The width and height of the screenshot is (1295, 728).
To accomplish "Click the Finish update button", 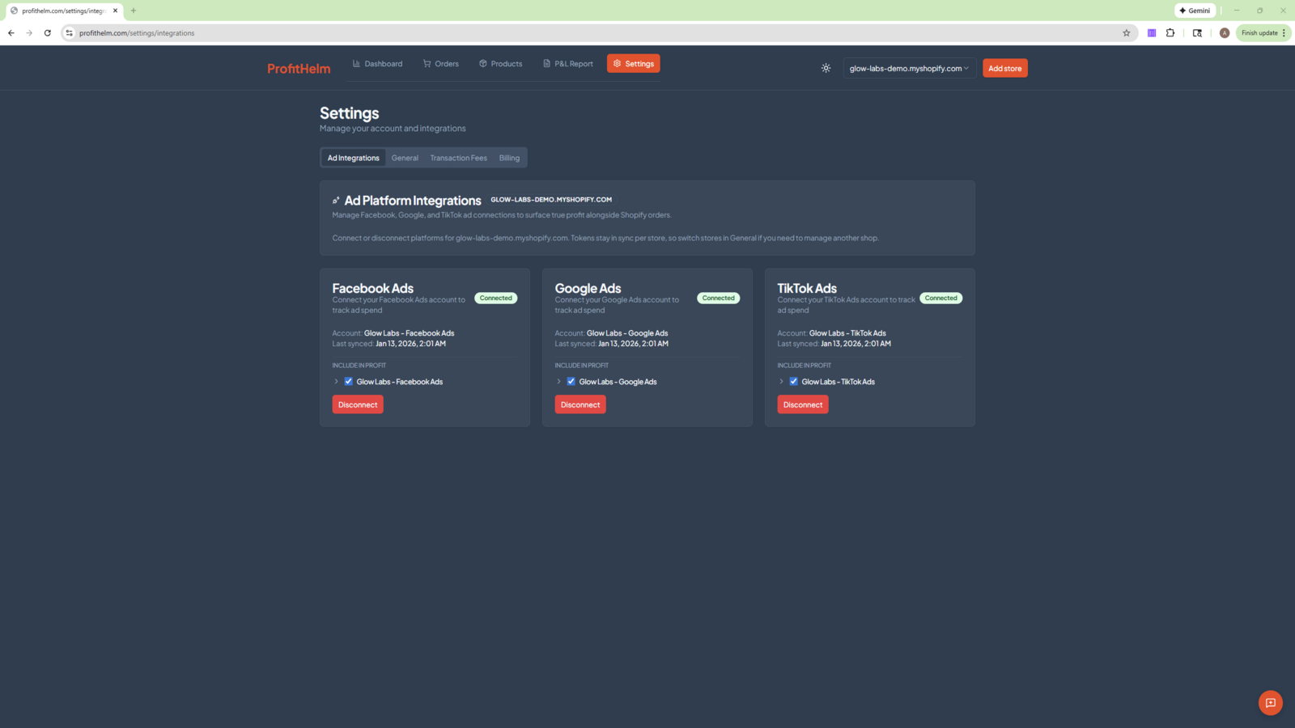I will [1263, 33].
